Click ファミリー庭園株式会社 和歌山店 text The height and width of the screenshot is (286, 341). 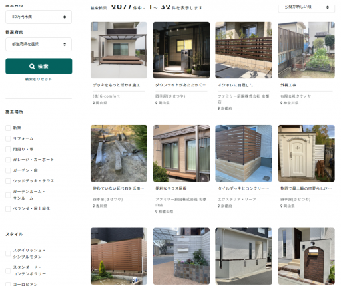point(181,202)
